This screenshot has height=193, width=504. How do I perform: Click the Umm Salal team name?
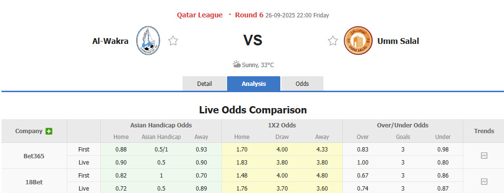(x=392, y=41)
